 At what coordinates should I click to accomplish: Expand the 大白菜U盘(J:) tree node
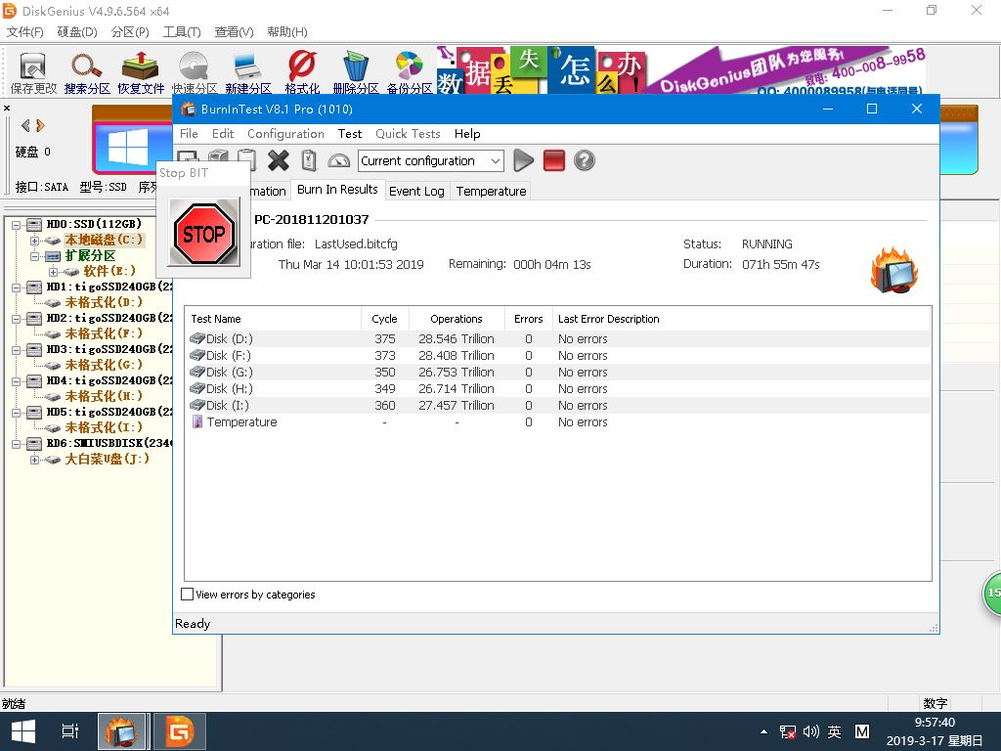[35, 460]
